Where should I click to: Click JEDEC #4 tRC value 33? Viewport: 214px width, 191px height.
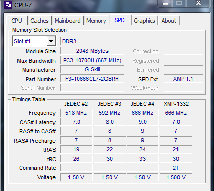pos(142,159)
